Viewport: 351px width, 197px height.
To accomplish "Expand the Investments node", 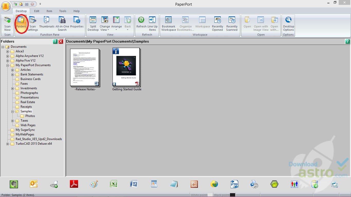I will click(12, 88).
